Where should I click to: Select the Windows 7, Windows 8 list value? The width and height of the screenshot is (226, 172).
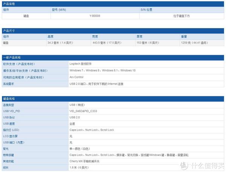click(x=102, y=70)
